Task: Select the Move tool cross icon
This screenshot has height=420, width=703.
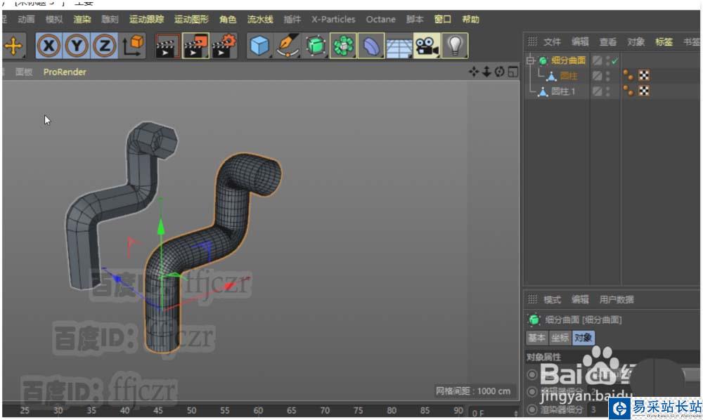Action: pos(13,46)
